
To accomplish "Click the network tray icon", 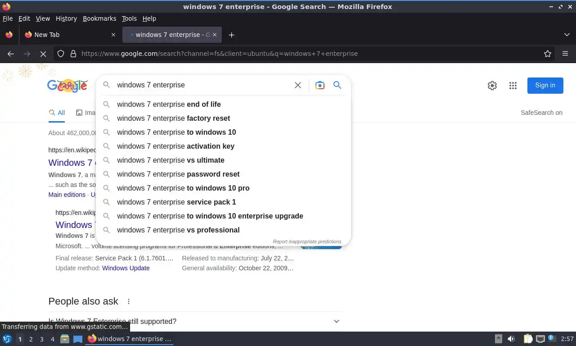I will (x=540, y=339).
